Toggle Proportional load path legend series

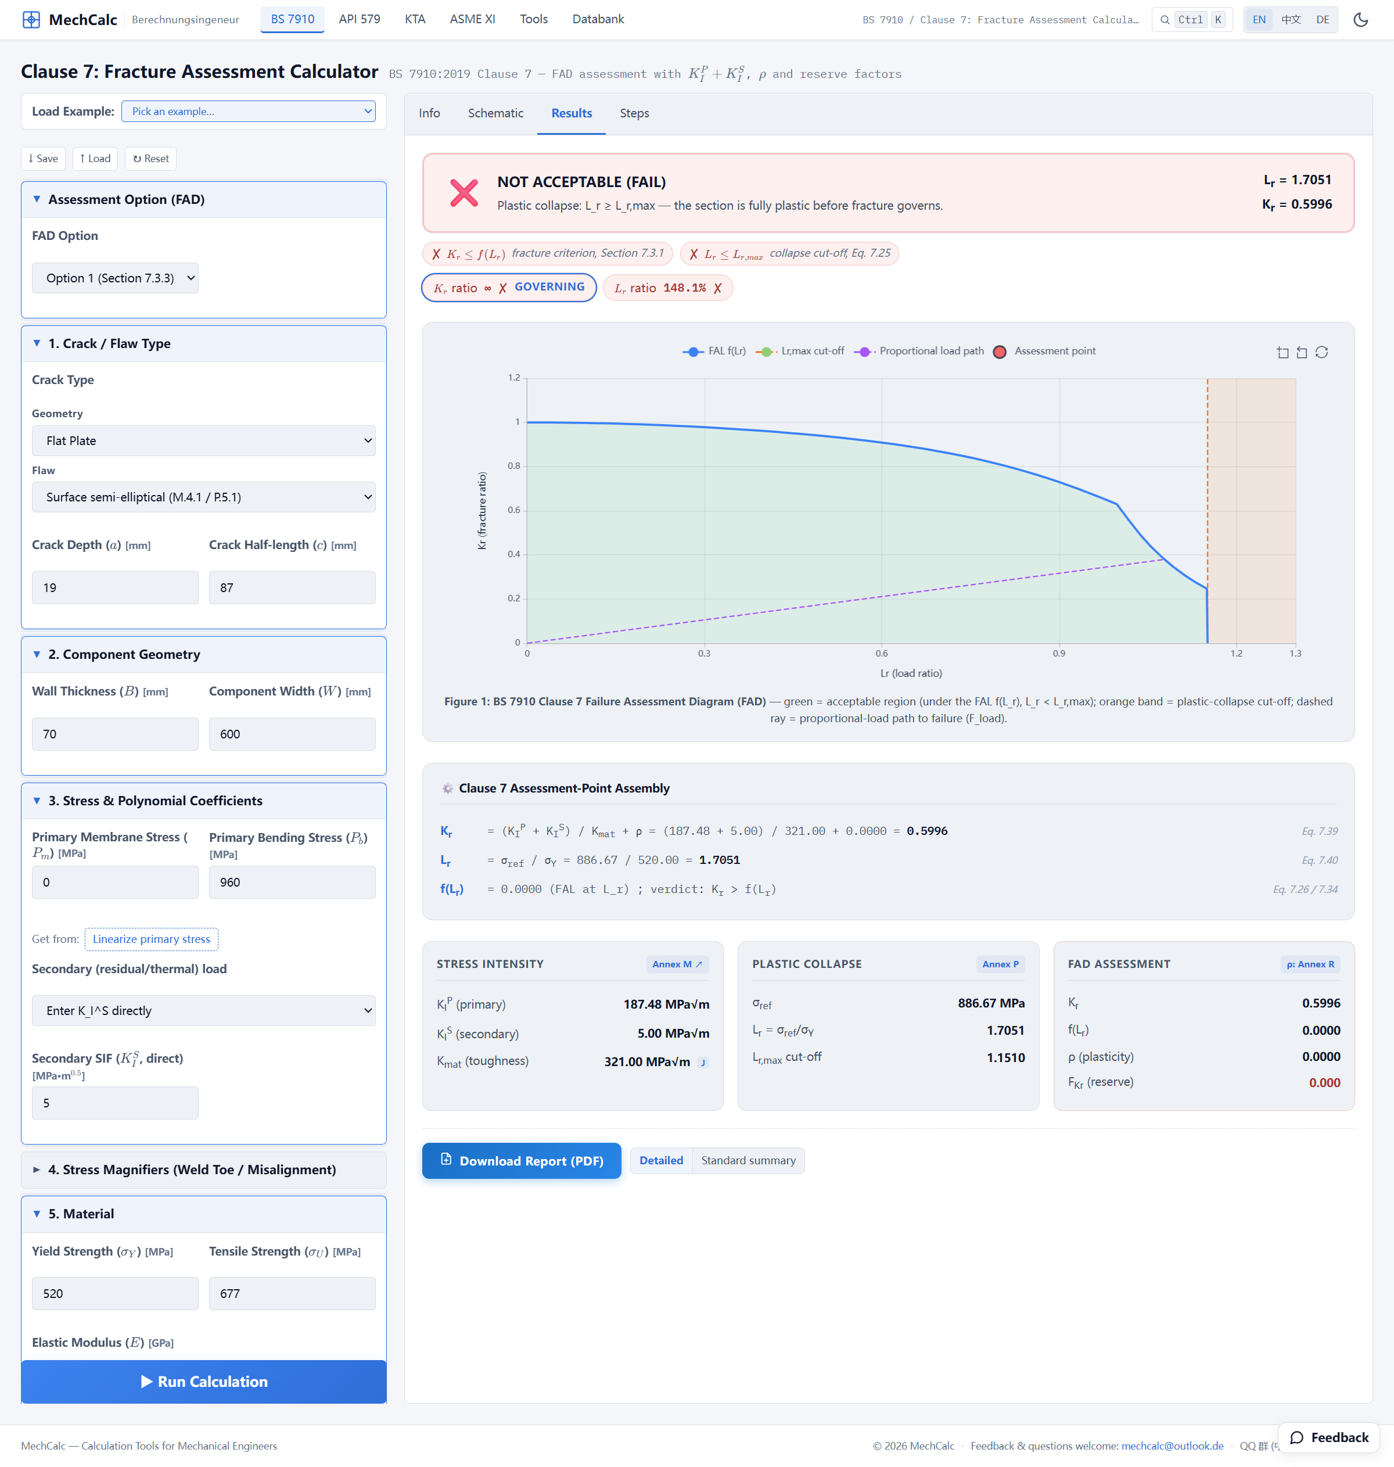click(x=918, y=351)
